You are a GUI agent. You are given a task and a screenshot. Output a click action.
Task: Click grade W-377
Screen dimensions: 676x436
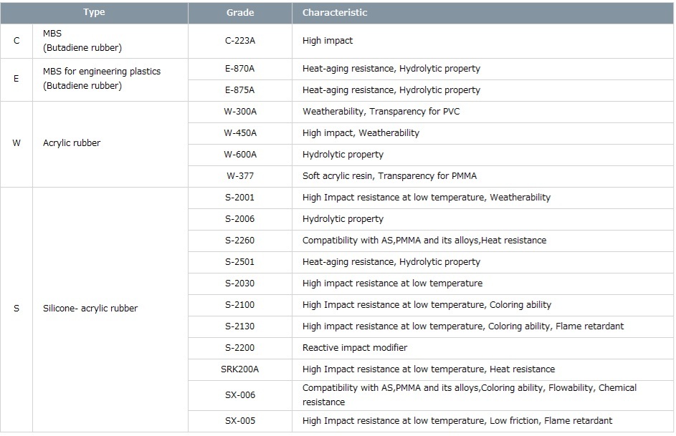click(x=239, y=176)
